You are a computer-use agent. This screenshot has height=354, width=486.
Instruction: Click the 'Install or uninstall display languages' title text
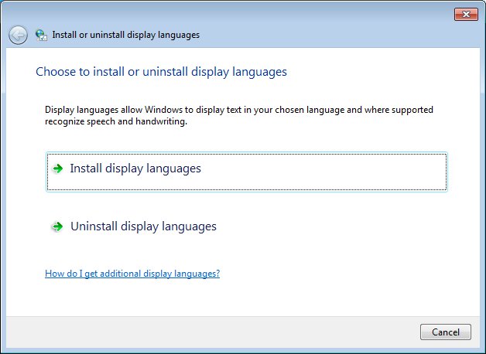[x=126, y=35]
